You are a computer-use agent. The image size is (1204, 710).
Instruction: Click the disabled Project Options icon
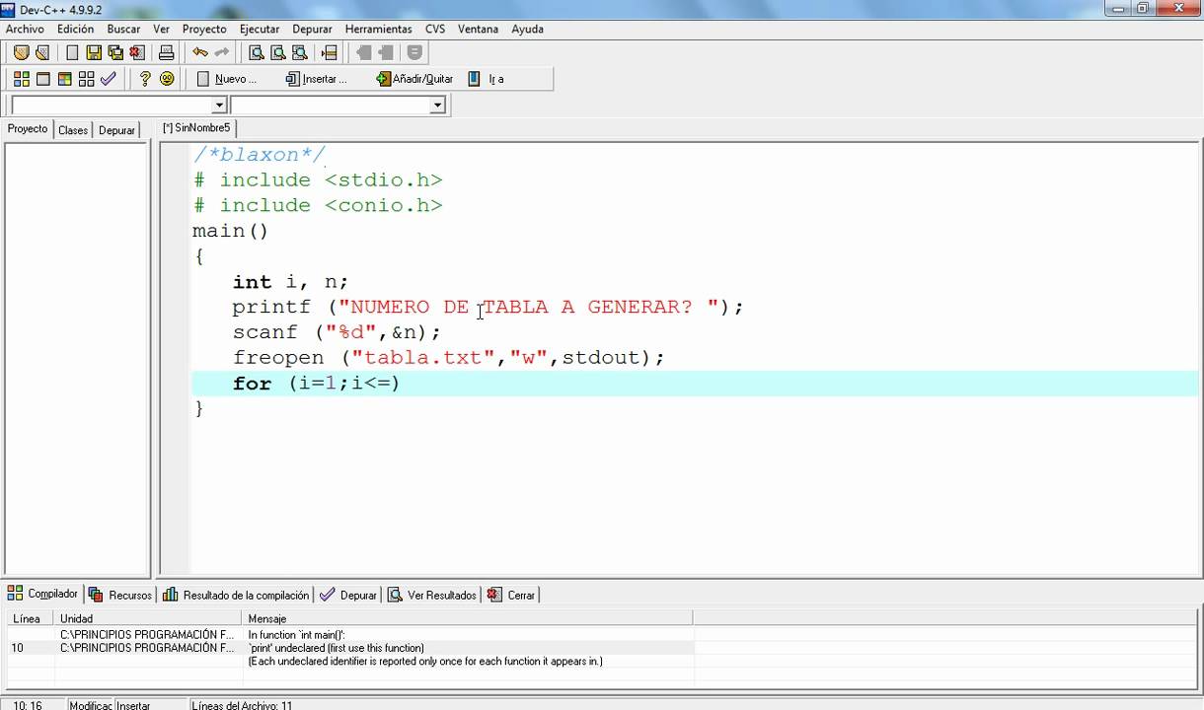point(414,52)
